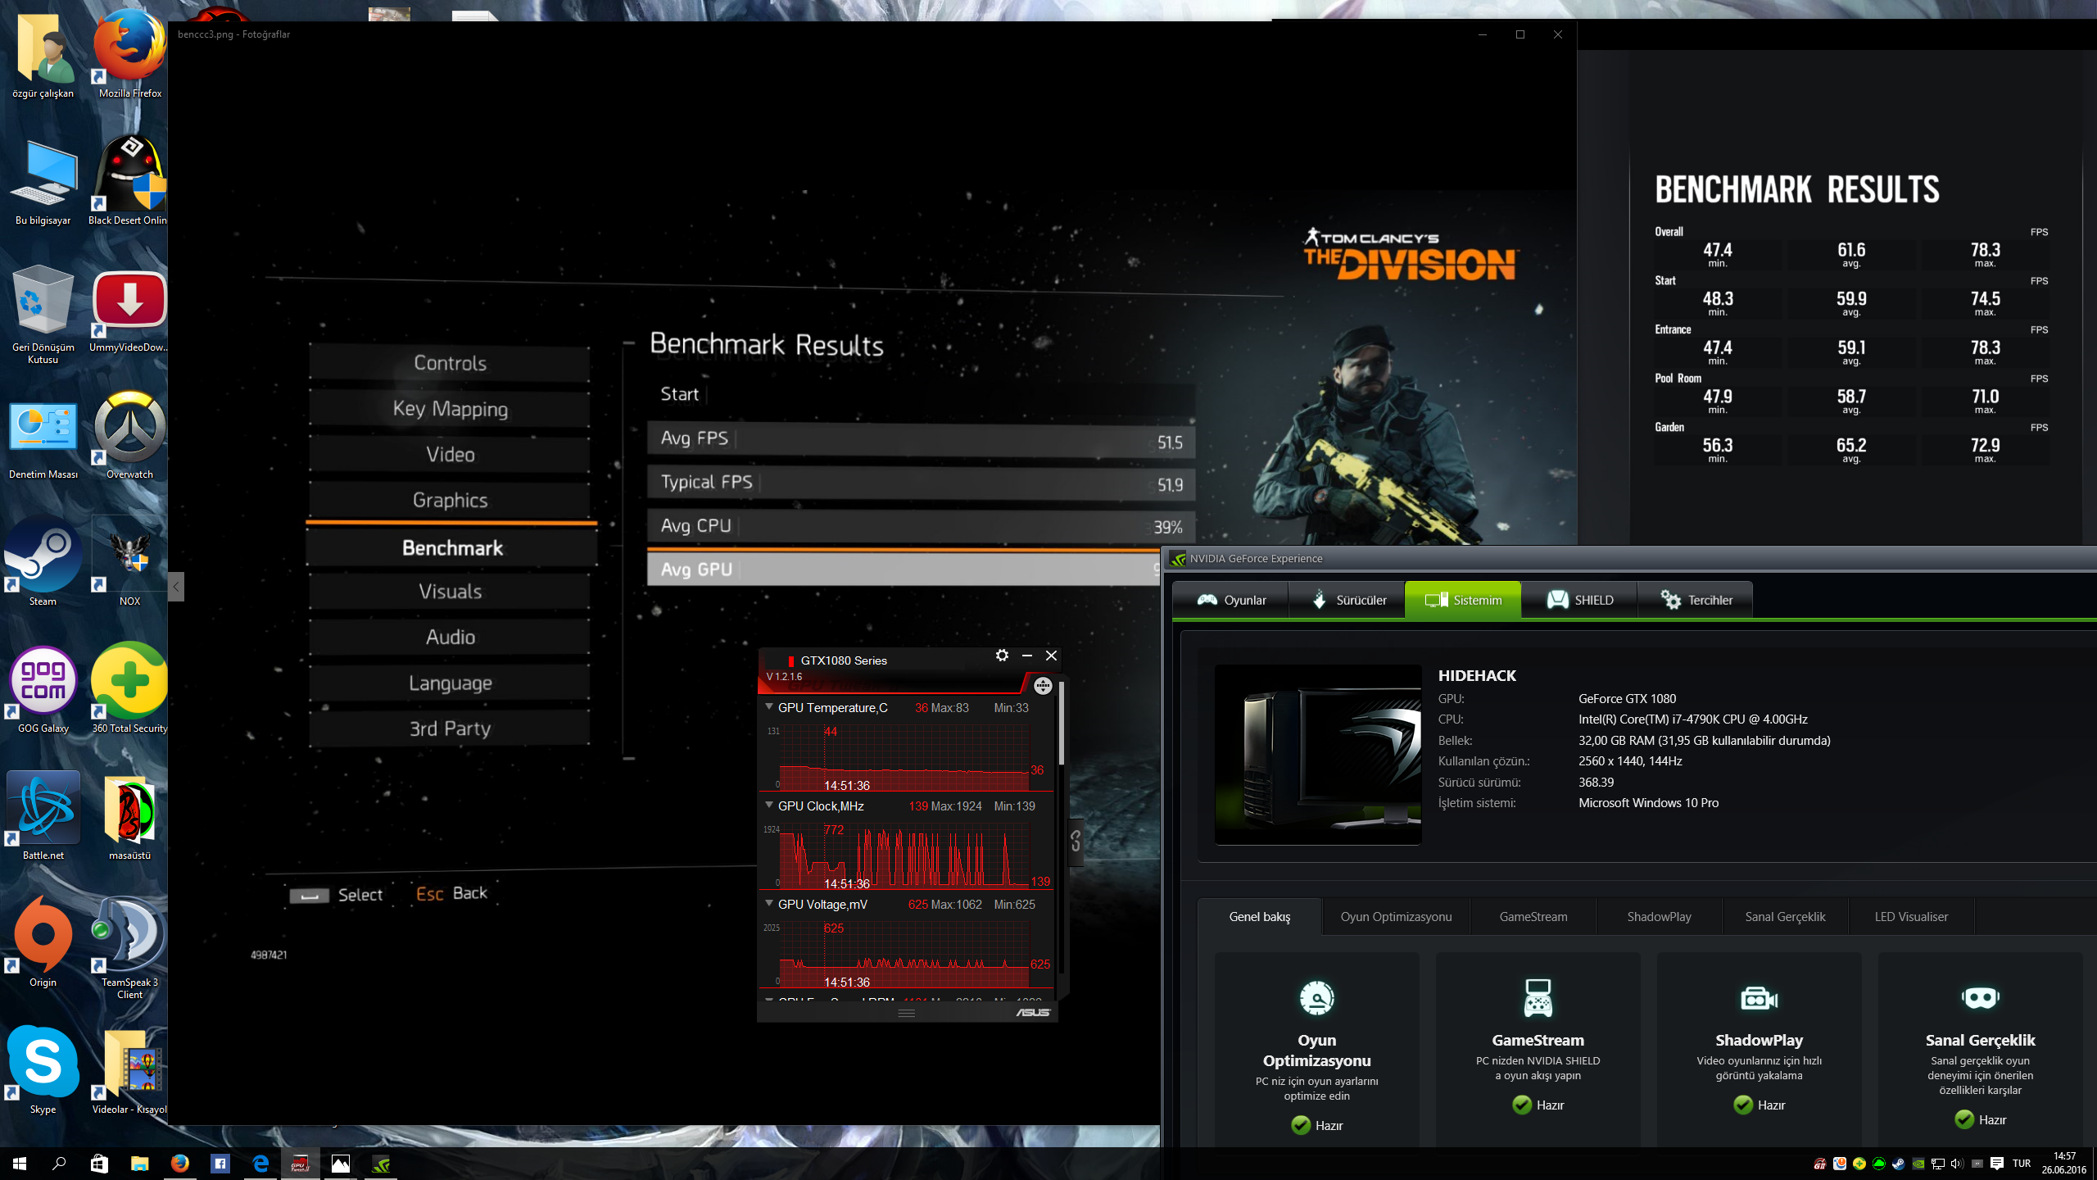Switch to the Sürücüler tab
This screenshot has height=1180, width=2097.
coord(1347,600)
